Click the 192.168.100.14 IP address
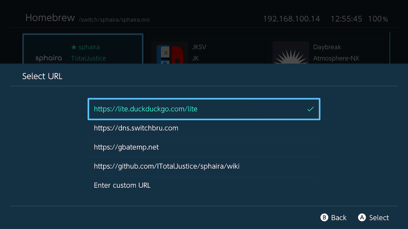 291,19
